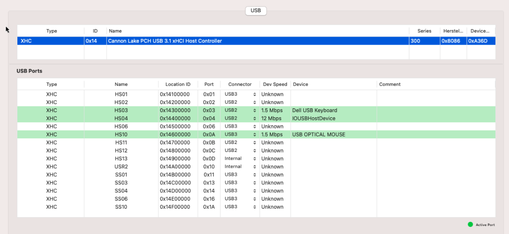Select the USB tab at top
This screenshot has width=509, height=234.
click(x=256, y=10)
